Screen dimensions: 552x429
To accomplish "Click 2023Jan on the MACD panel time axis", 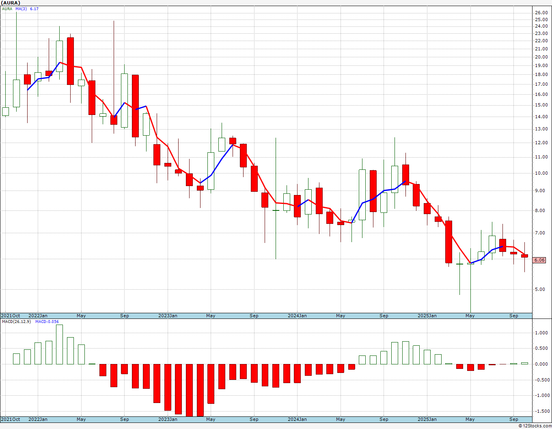I will tap(168, 419).
